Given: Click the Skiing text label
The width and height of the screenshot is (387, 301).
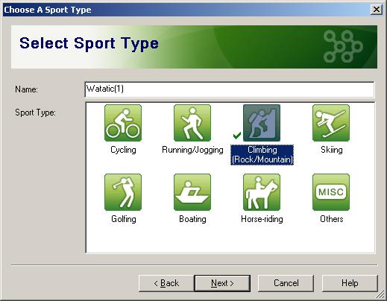Looking at the screenshot, I should pos(332,150).
